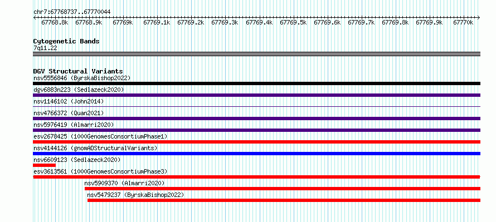Image resolution: width=496 pixels, height=222 pixels.
Task: Open nsv4766372 (Quan2021) variant label
Action: click(69, 113)
